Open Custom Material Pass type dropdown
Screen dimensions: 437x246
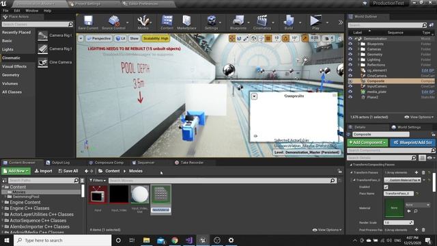click(x=402, y=180)
